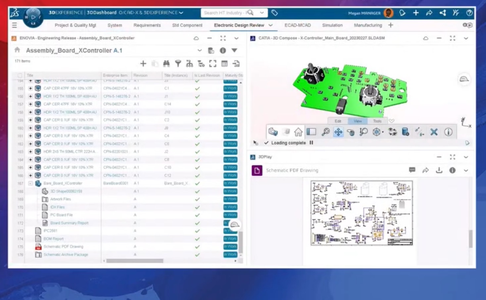Open the ENOVIA widget menu chevron

point(236,38)
